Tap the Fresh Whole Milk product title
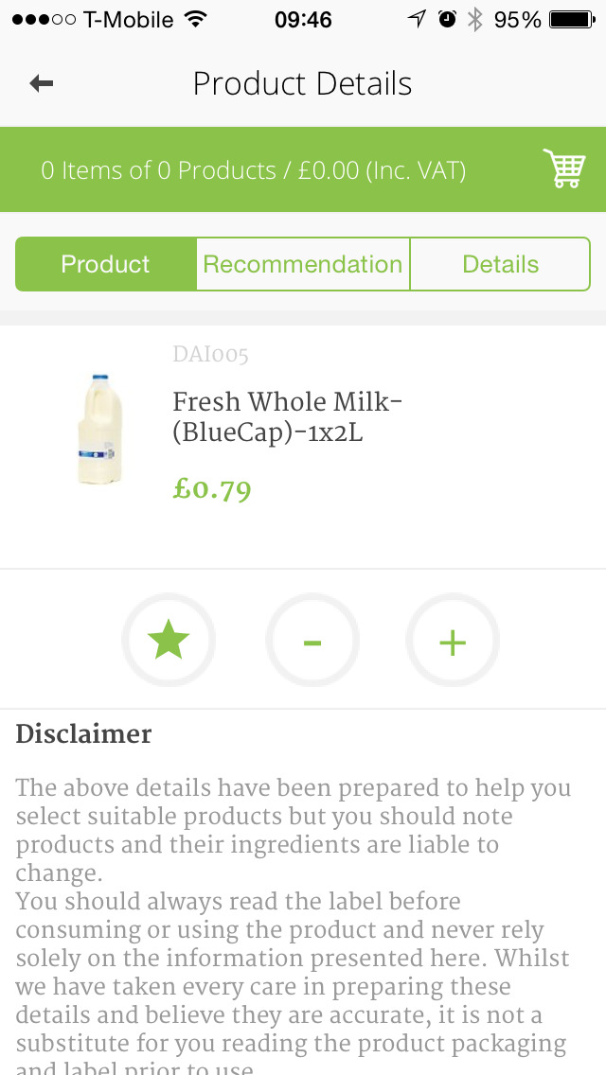Screen dimensions: 606x1075 [x=287, y=416]
